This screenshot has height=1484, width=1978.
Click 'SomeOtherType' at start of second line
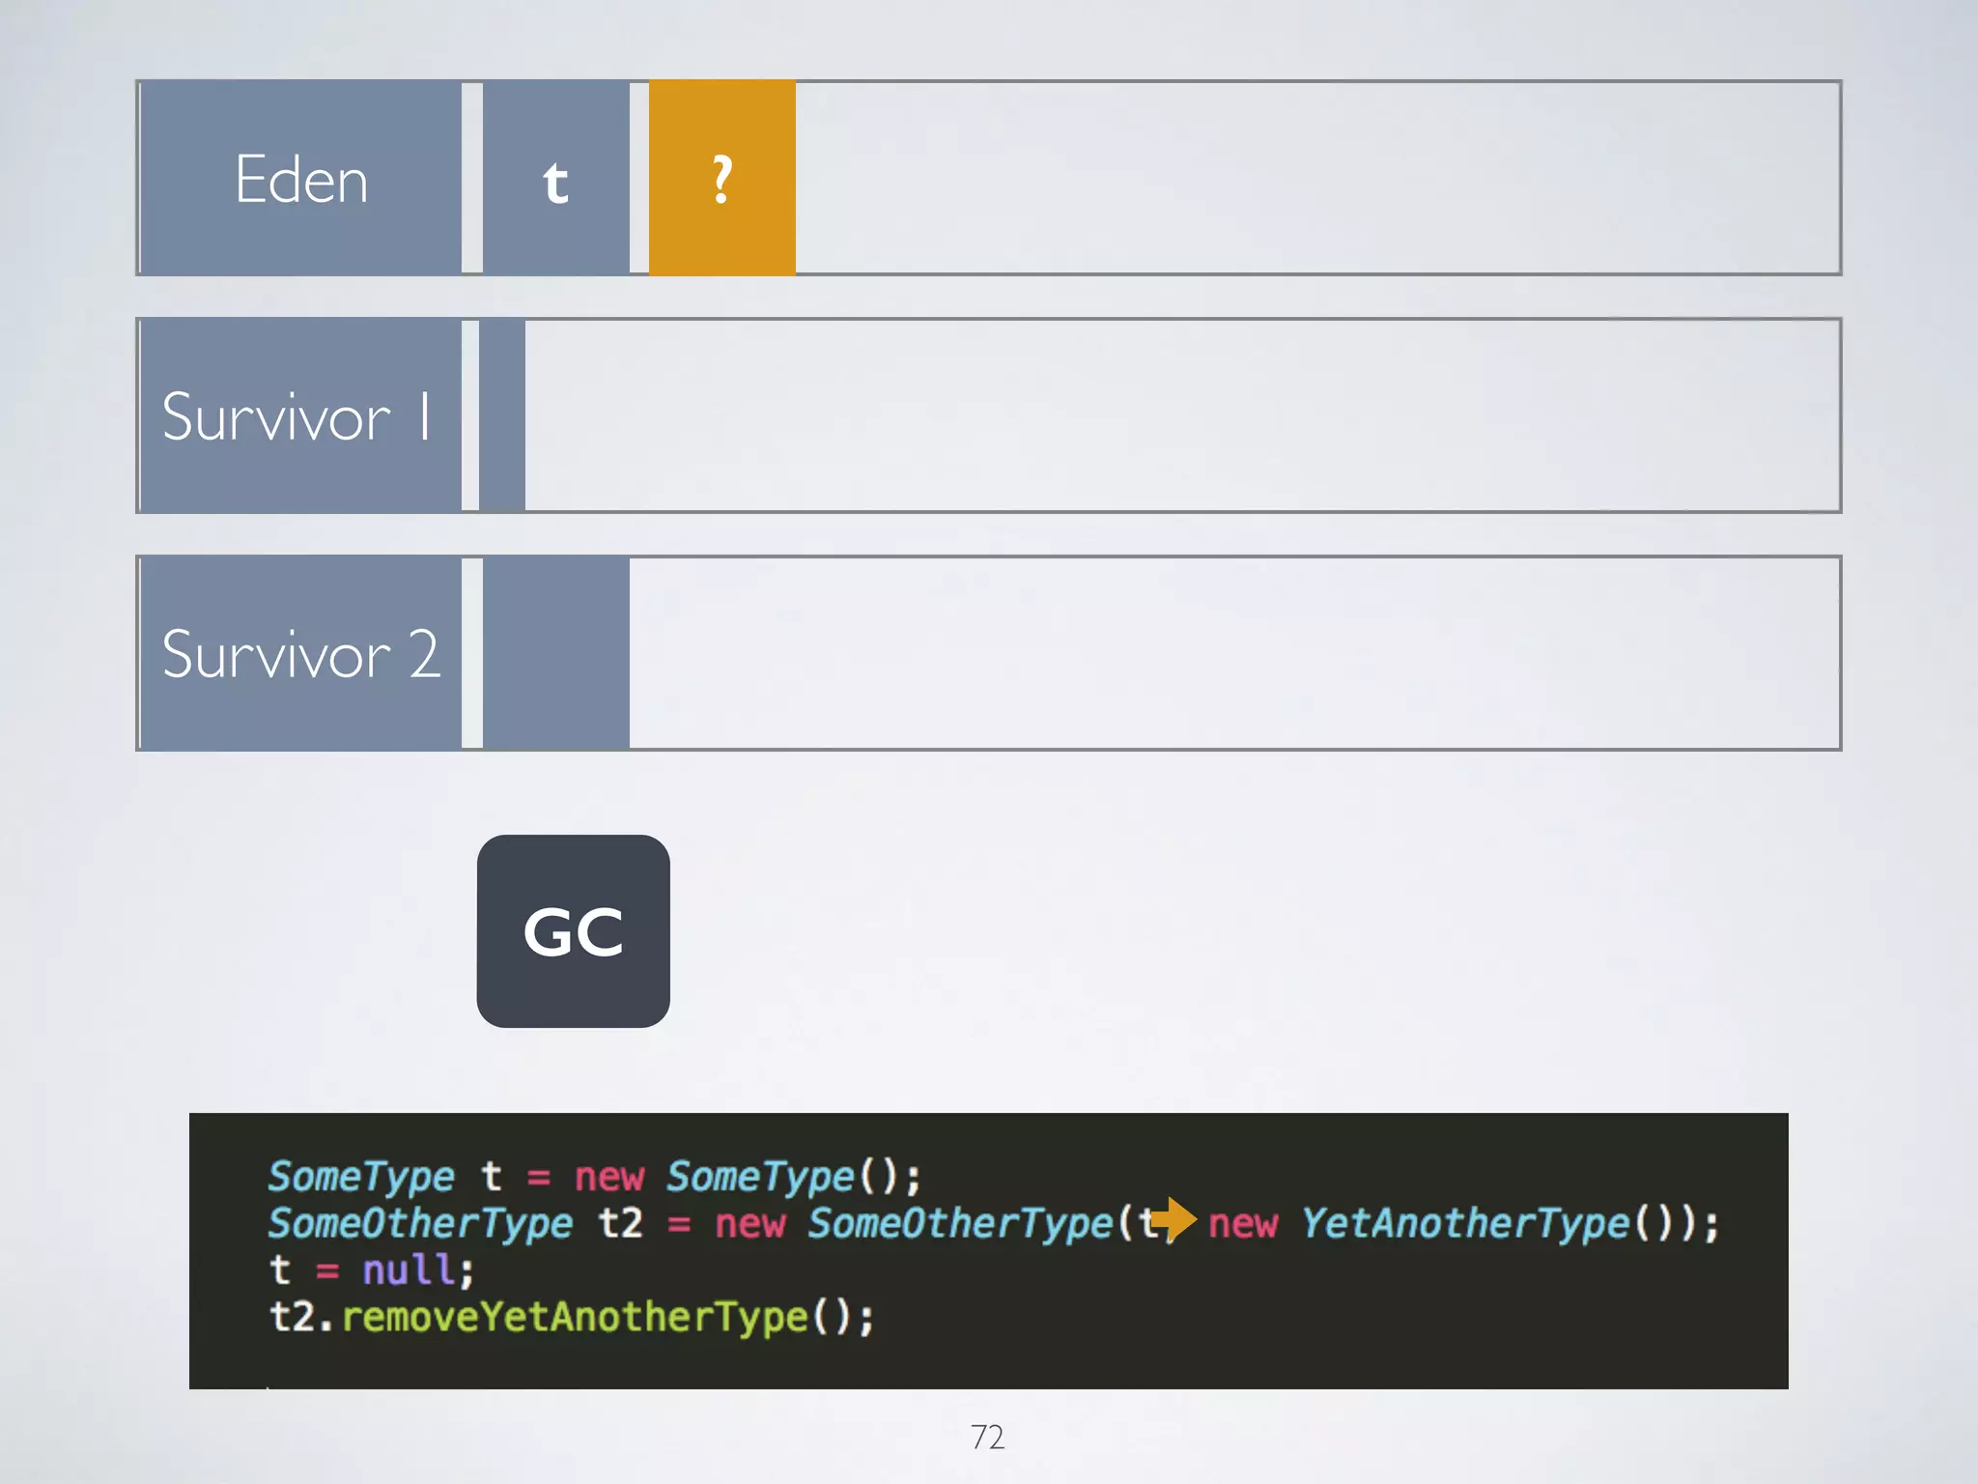pyautogui.click(x=420, y=1224)
